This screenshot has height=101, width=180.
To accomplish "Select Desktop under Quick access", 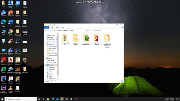I will [51, 37].
